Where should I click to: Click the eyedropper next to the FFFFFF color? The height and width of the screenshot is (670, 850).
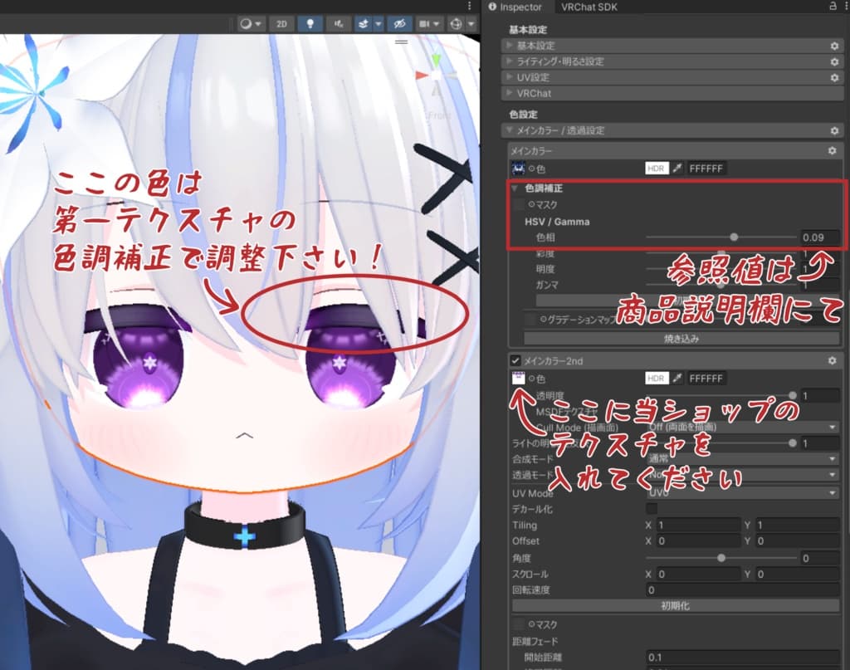coord(677,169)
